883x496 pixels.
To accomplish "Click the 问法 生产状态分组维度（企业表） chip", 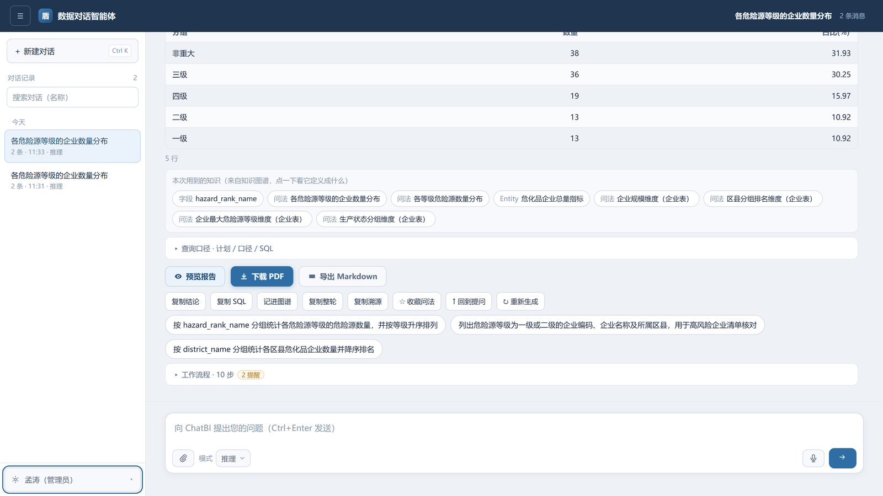I will pyautogui.click(x=376, y=219).
